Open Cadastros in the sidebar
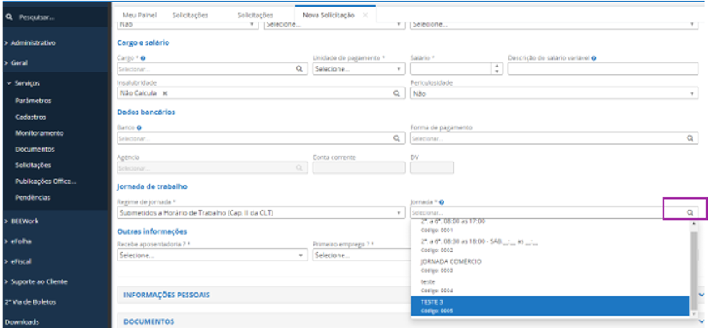This screenshot has width=711, height=328. tap(30, 117)
